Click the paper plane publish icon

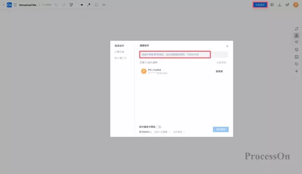pyautogui.click(x=287, y=5)
